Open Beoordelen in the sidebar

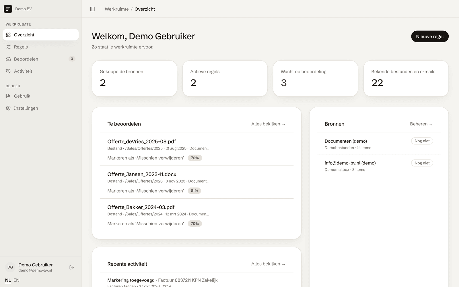[x=40, y=59]
